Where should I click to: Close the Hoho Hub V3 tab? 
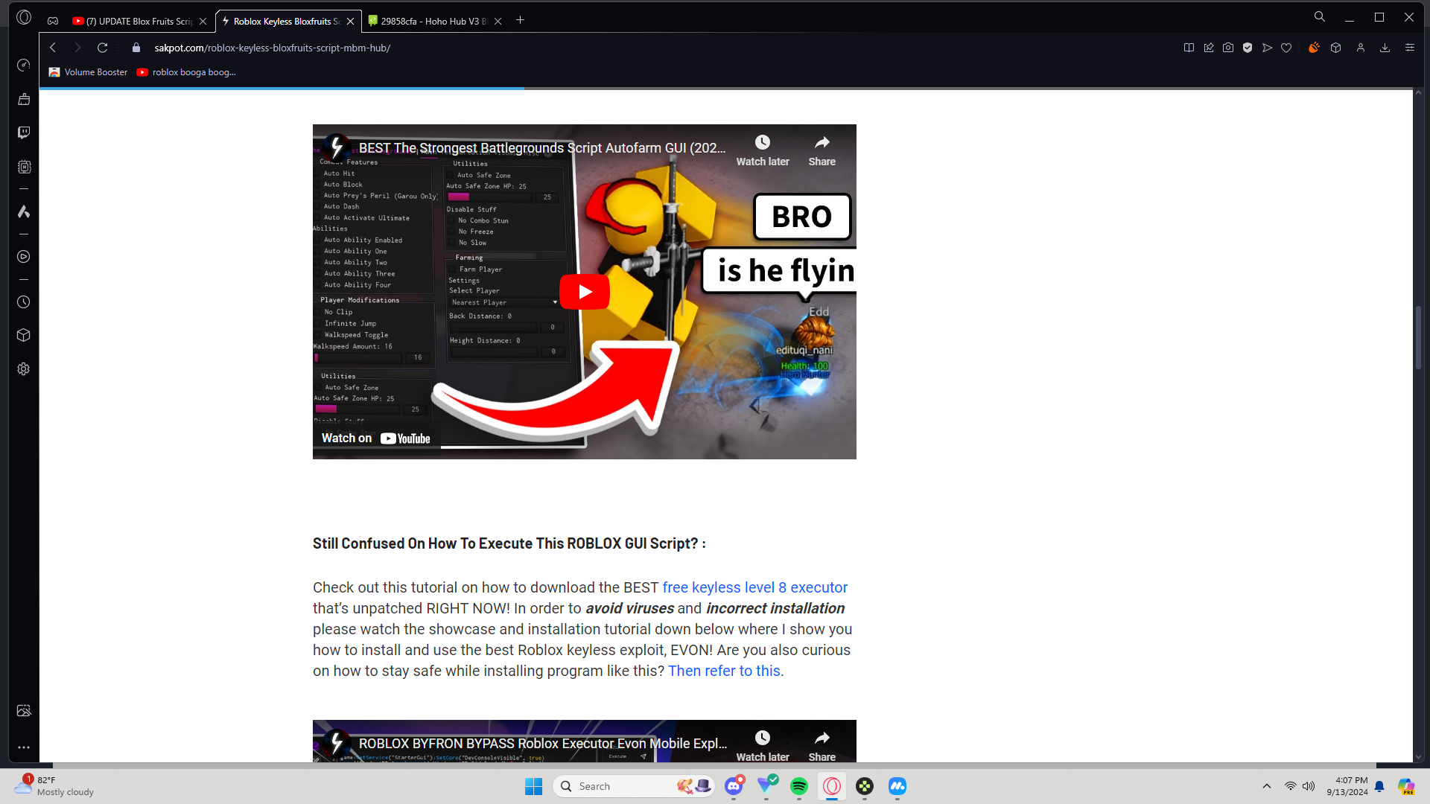(498, 21)
